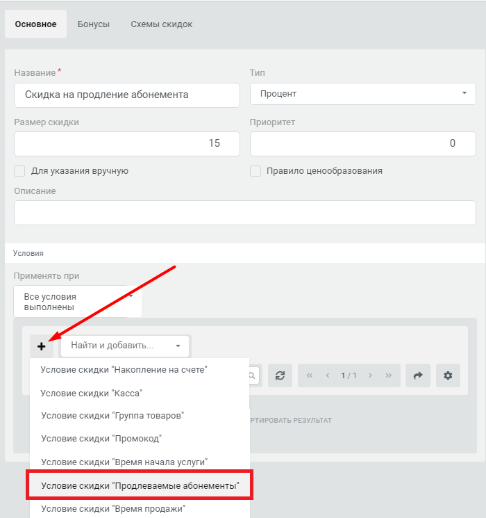Jump to last page arrows
The width and height of the screenshot is (486, 518).
(x=388, y=375)
